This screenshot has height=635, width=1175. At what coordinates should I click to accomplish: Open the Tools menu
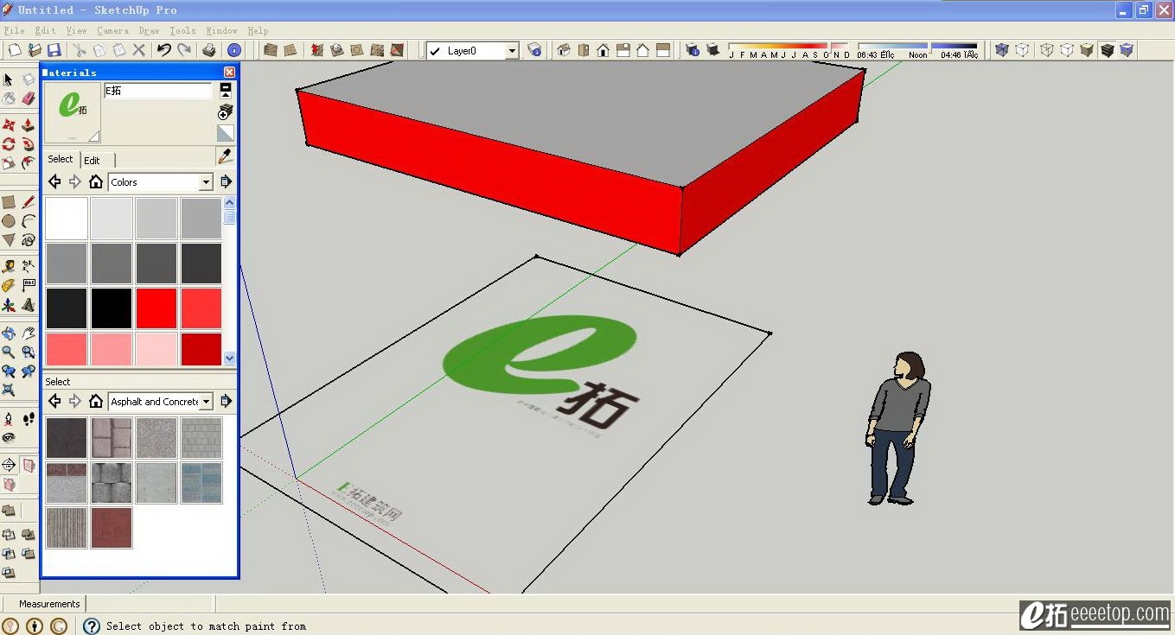(182, 30)
